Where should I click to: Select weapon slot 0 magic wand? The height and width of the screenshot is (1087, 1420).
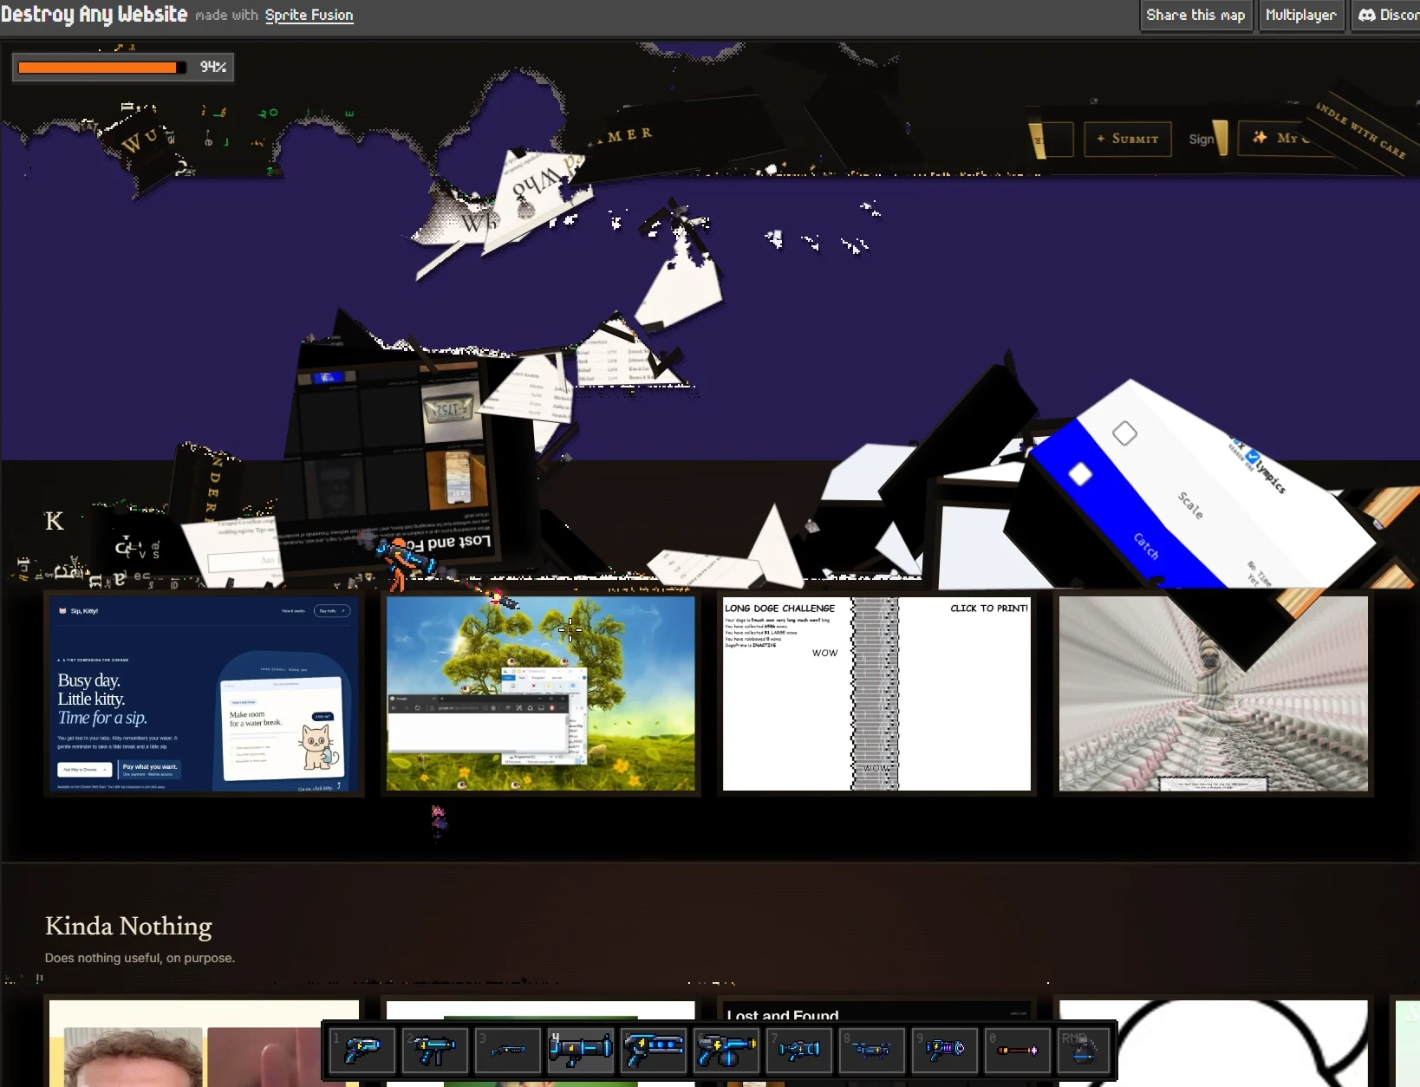[x=1018, y=1051]
